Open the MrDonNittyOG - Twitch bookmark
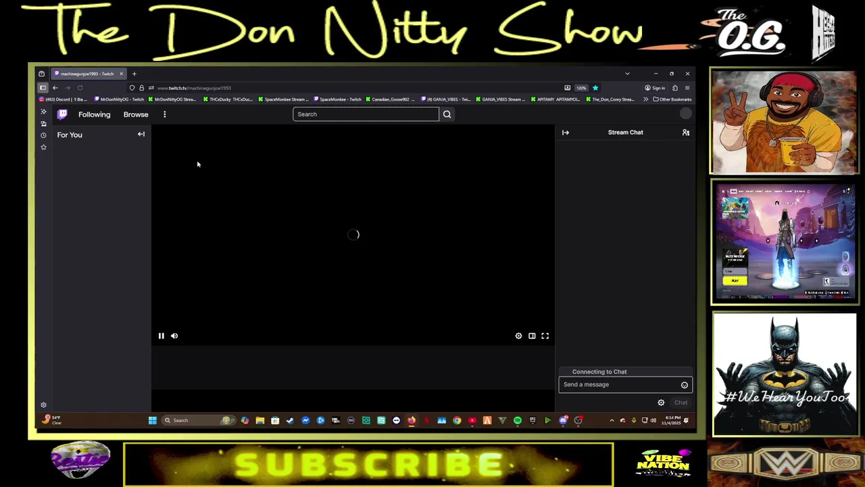This screenshot has width=865, height=487. pyautogui.click(x=119, y=99)
